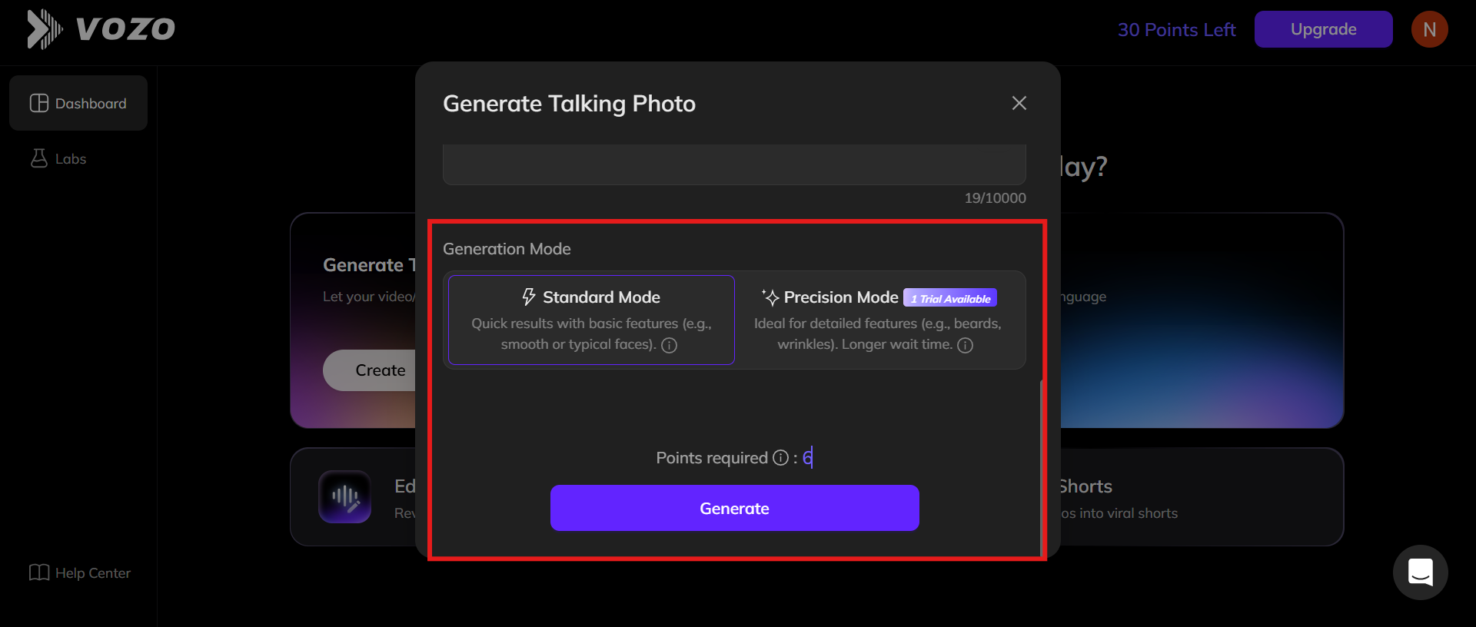
Task: Click the audio waveform edit icon
Action: coord(345,496)
